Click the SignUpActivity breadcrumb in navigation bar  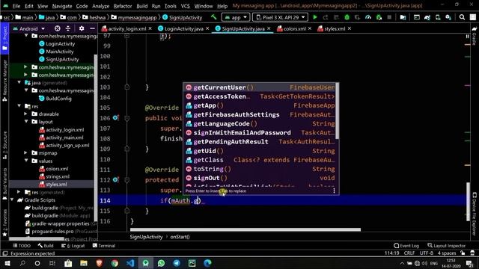[183, 17]
